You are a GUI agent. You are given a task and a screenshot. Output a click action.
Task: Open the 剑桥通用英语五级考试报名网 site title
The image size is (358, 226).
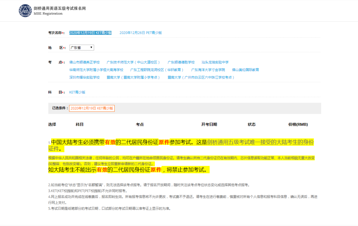(60, 8)
